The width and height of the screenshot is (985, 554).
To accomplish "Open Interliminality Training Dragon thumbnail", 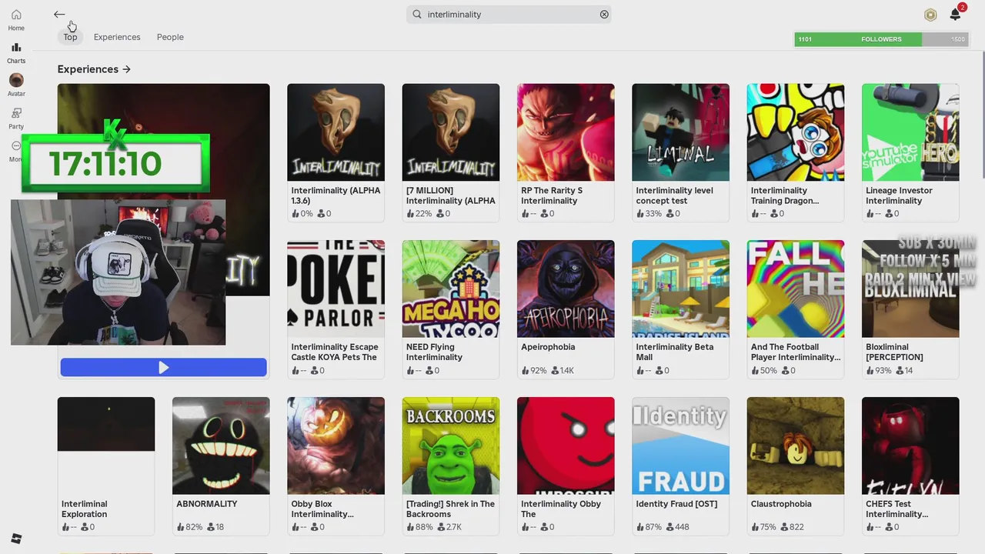I will click(x=796, y=132).
